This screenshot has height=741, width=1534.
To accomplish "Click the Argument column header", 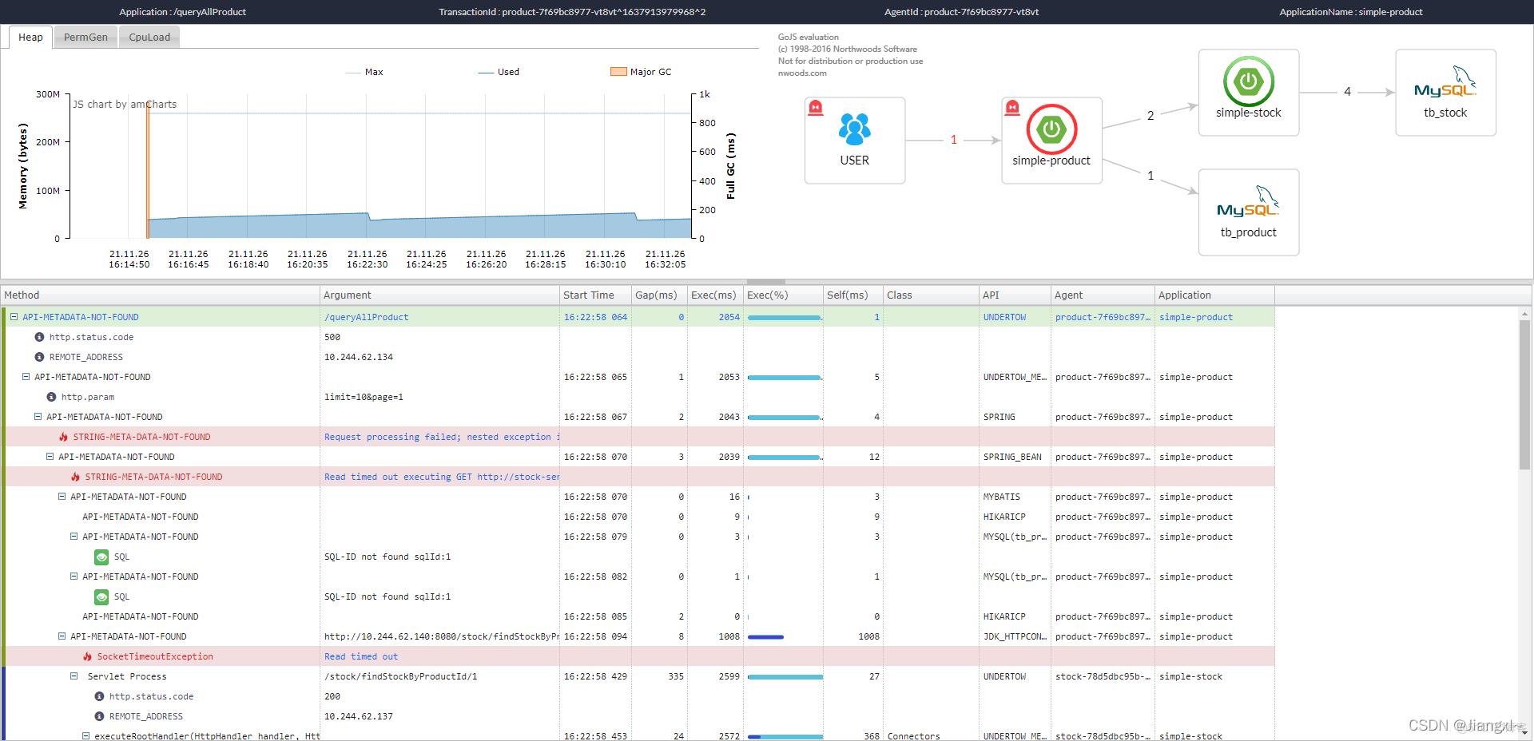I will 439,295.
